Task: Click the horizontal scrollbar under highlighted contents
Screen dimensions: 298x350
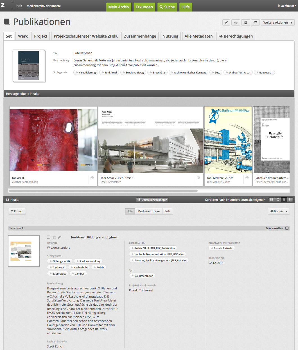Action: [x=103, y=191]
